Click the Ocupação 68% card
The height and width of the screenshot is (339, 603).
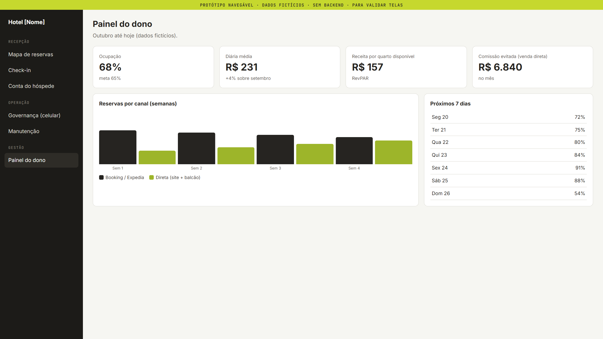point(153,67)
